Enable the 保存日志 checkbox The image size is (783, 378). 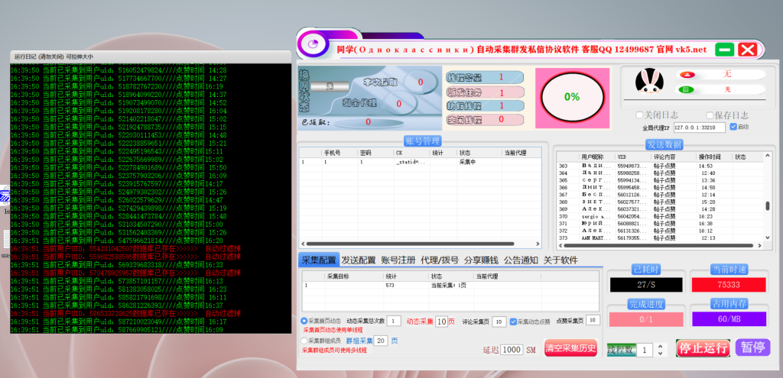708,115
